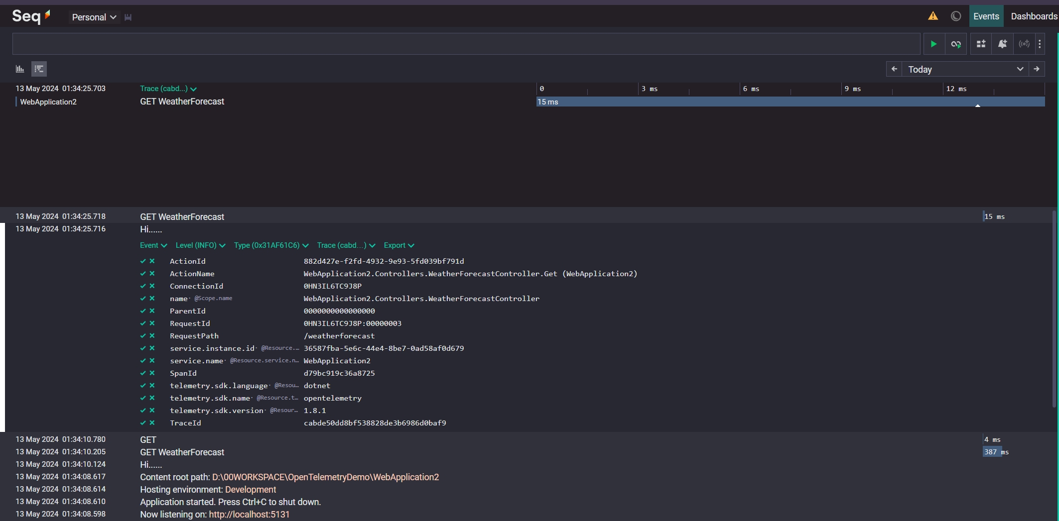Image resolution: width=1059 pixels, height=521 pixels.
Task: Click the 15 ms span bar in timeline
Action: pyautogui.click(x=790, y=102)
